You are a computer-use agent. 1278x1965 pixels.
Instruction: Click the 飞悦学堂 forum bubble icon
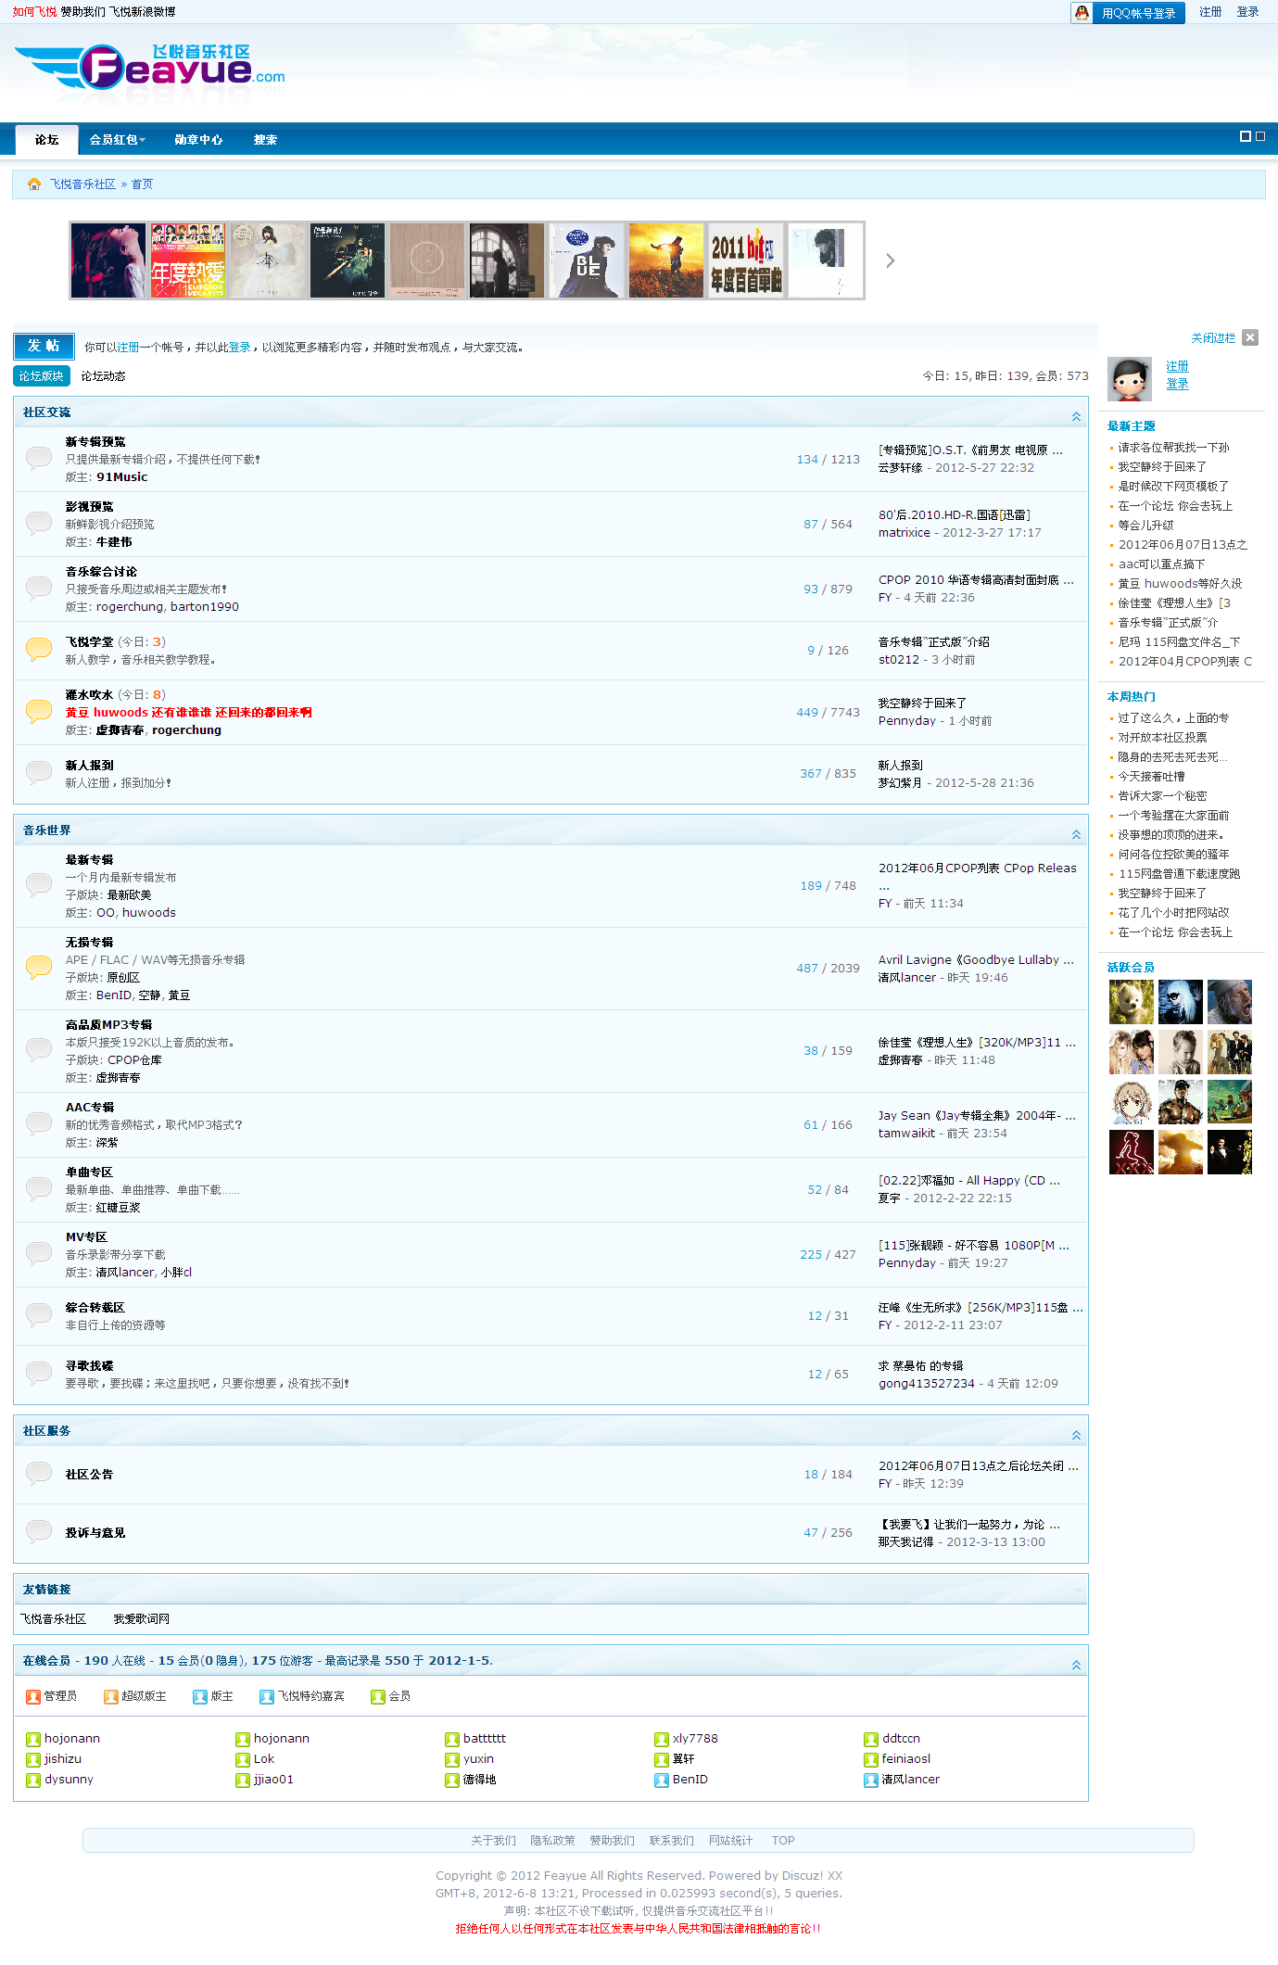(39, 649)
